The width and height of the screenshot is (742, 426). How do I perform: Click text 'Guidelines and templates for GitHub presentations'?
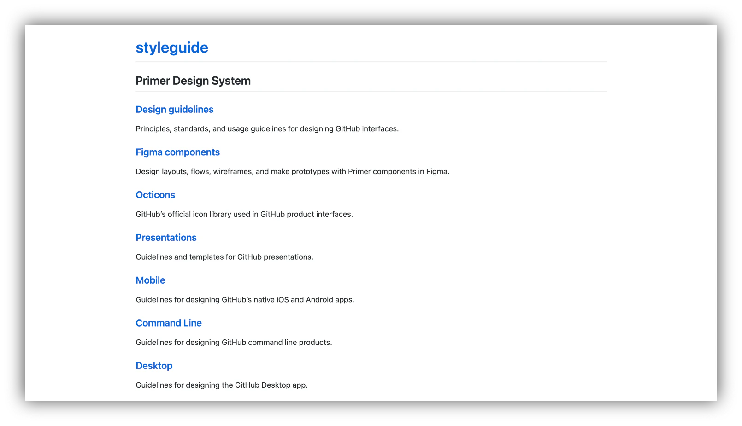pos(224,257)
